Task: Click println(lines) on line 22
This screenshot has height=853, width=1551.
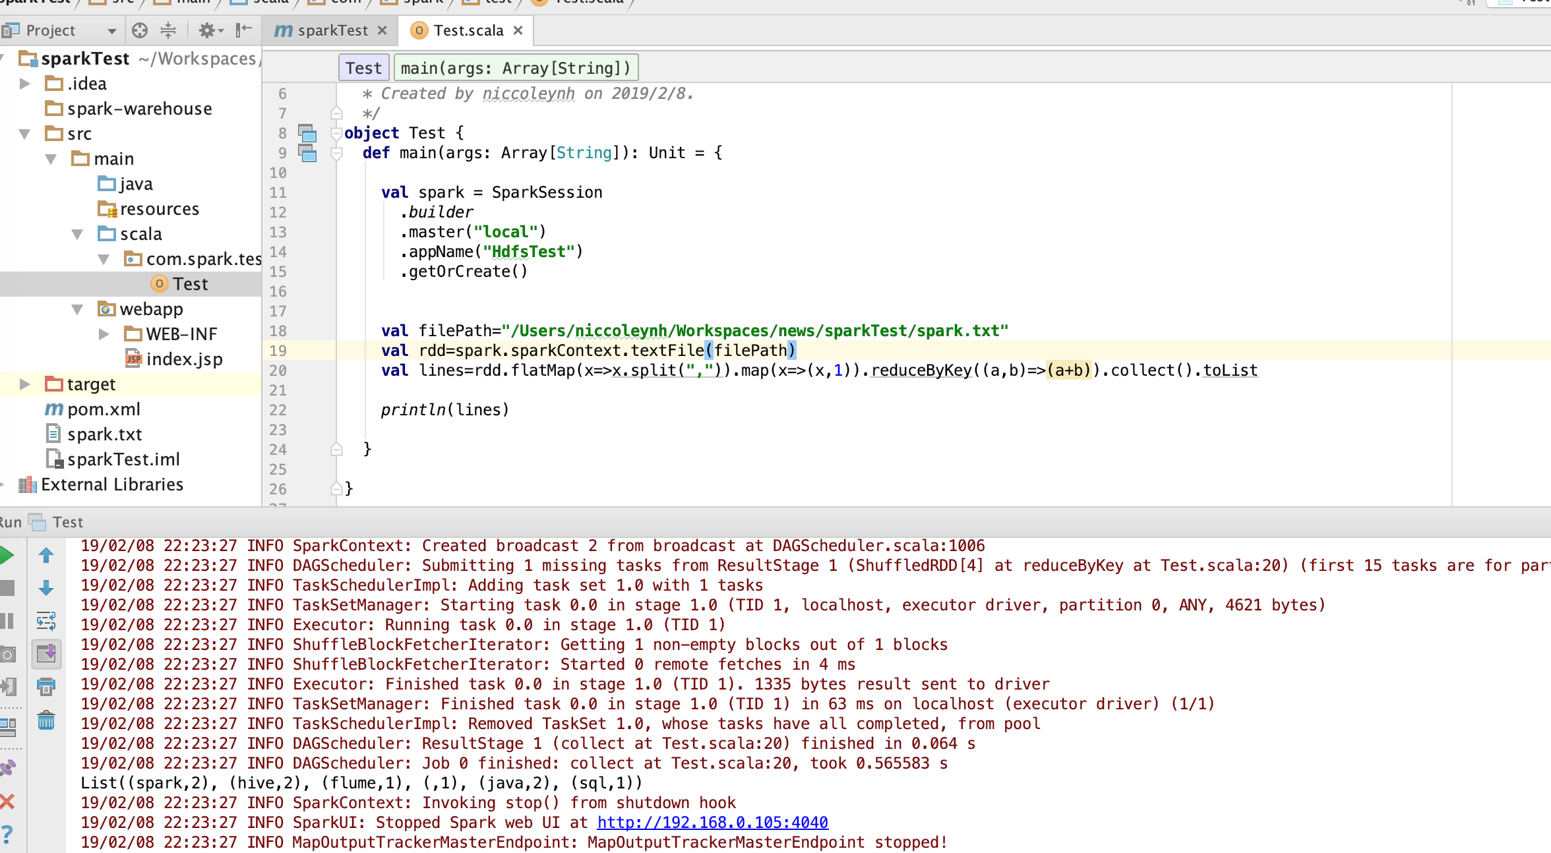Action: pyautogui.click(x=445, y=410)
